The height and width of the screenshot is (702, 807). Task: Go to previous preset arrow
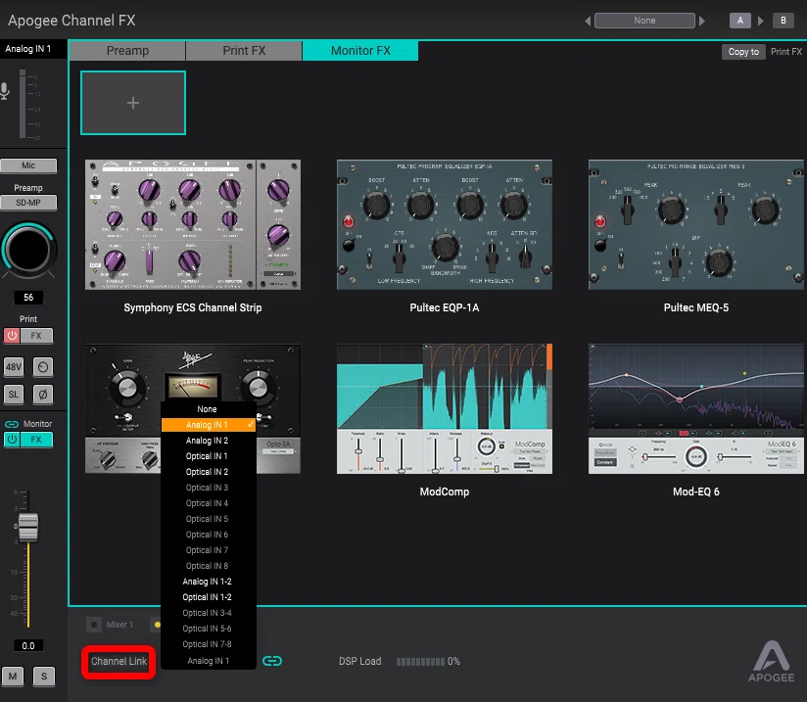click(x=588, y=21)
